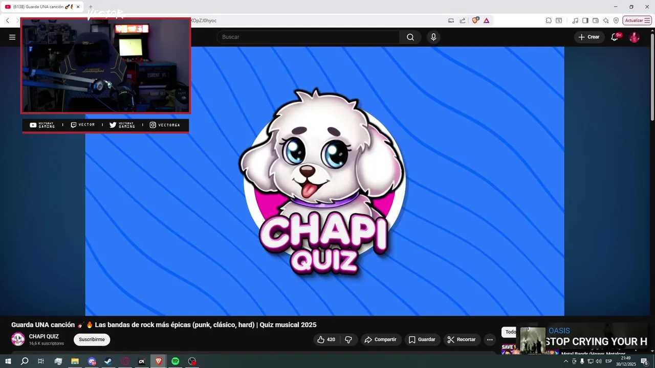
Task: Click the Actualizar update menu button
Action: 637,20
